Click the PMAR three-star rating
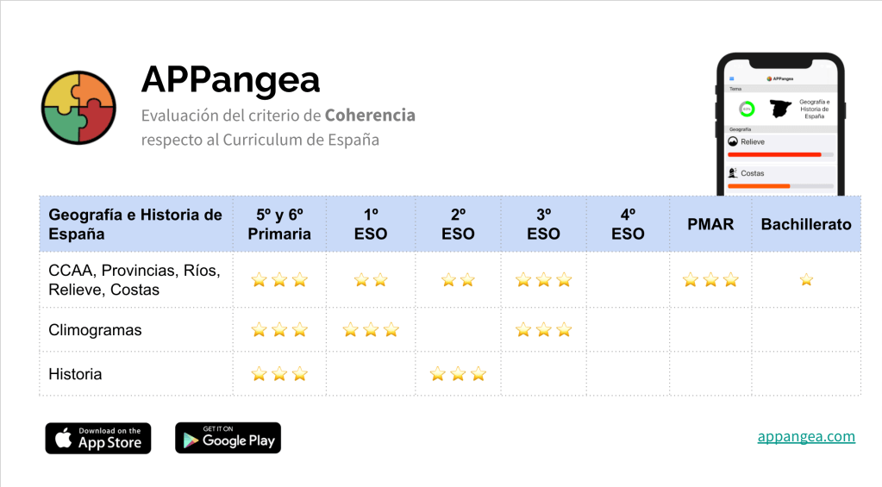 (x=710, y=279)
